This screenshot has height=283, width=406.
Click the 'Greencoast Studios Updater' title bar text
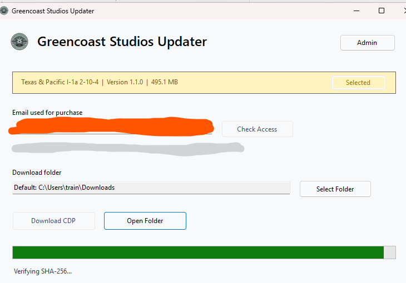coord(53,11)
